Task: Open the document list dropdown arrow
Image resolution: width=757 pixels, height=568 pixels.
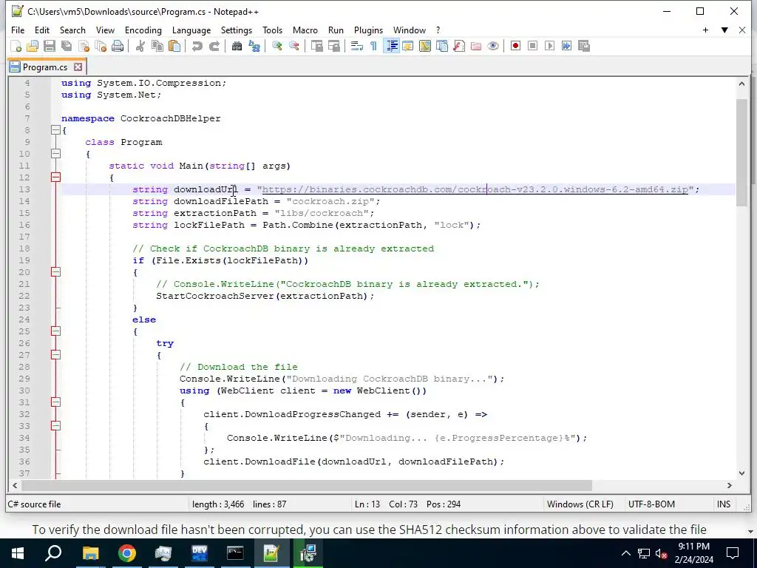Action: pyautogui.click(x=724, y=30)
